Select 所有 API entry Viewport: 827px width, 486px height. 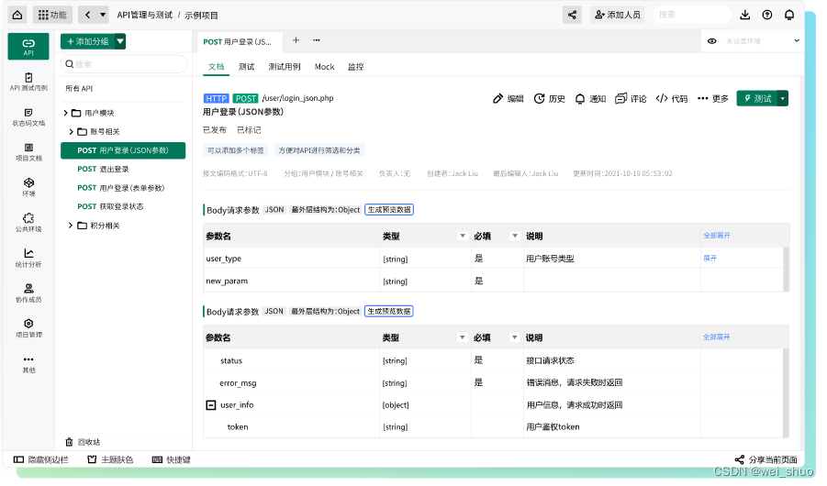coord(79,89)
